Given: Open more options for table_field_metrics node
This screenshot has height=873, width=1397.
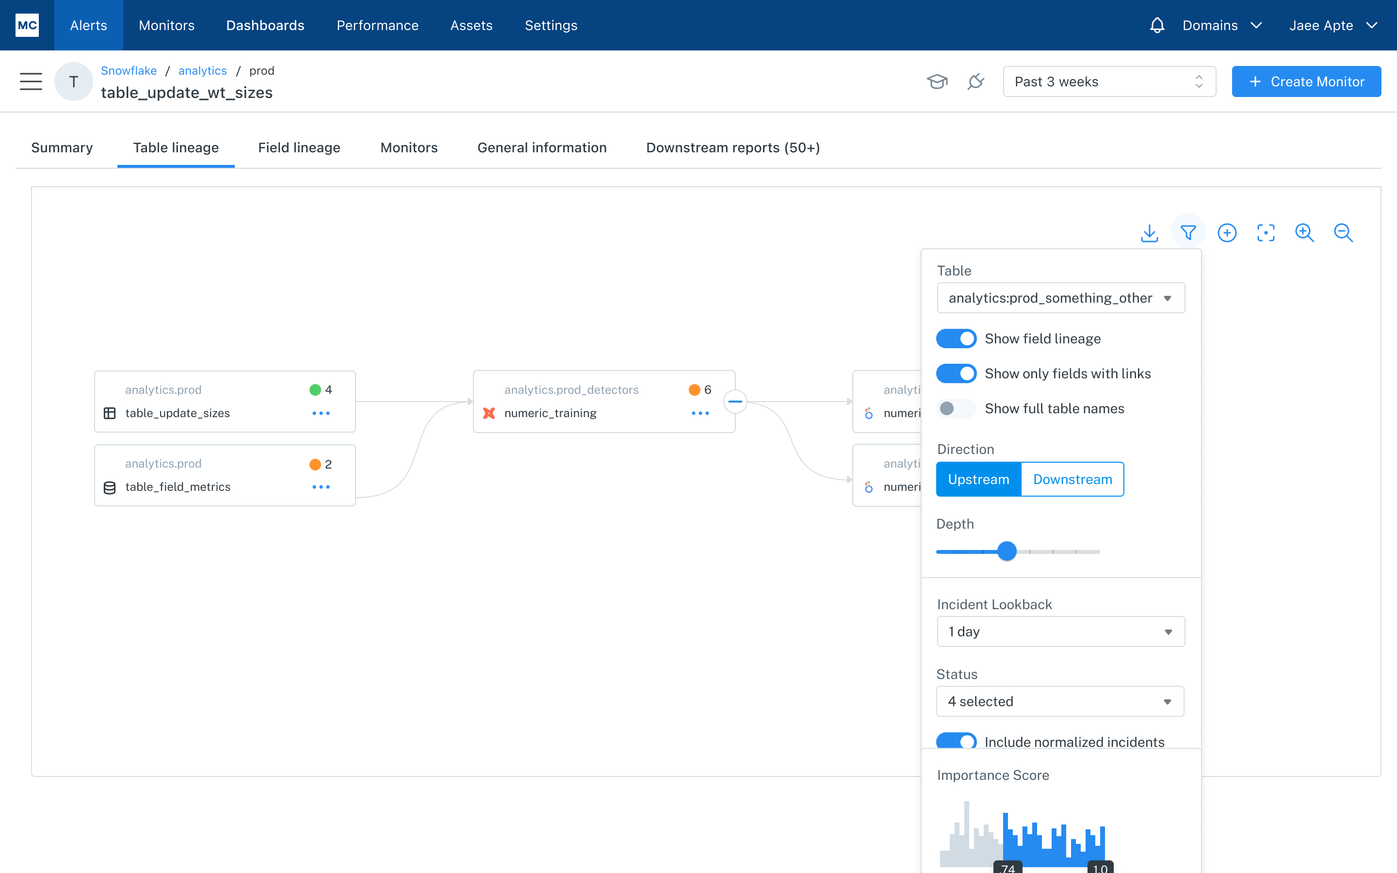Looking at the screenshot, I should click(321, 487).
